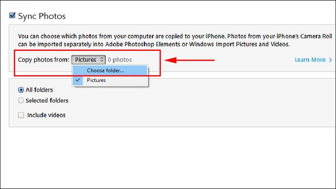Click the Selected folders label text
The image size is (336, 189).
(47, 100)
